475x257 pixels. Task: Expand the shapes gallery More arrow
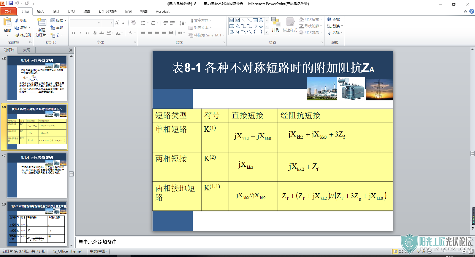click(x=267, y=32)
